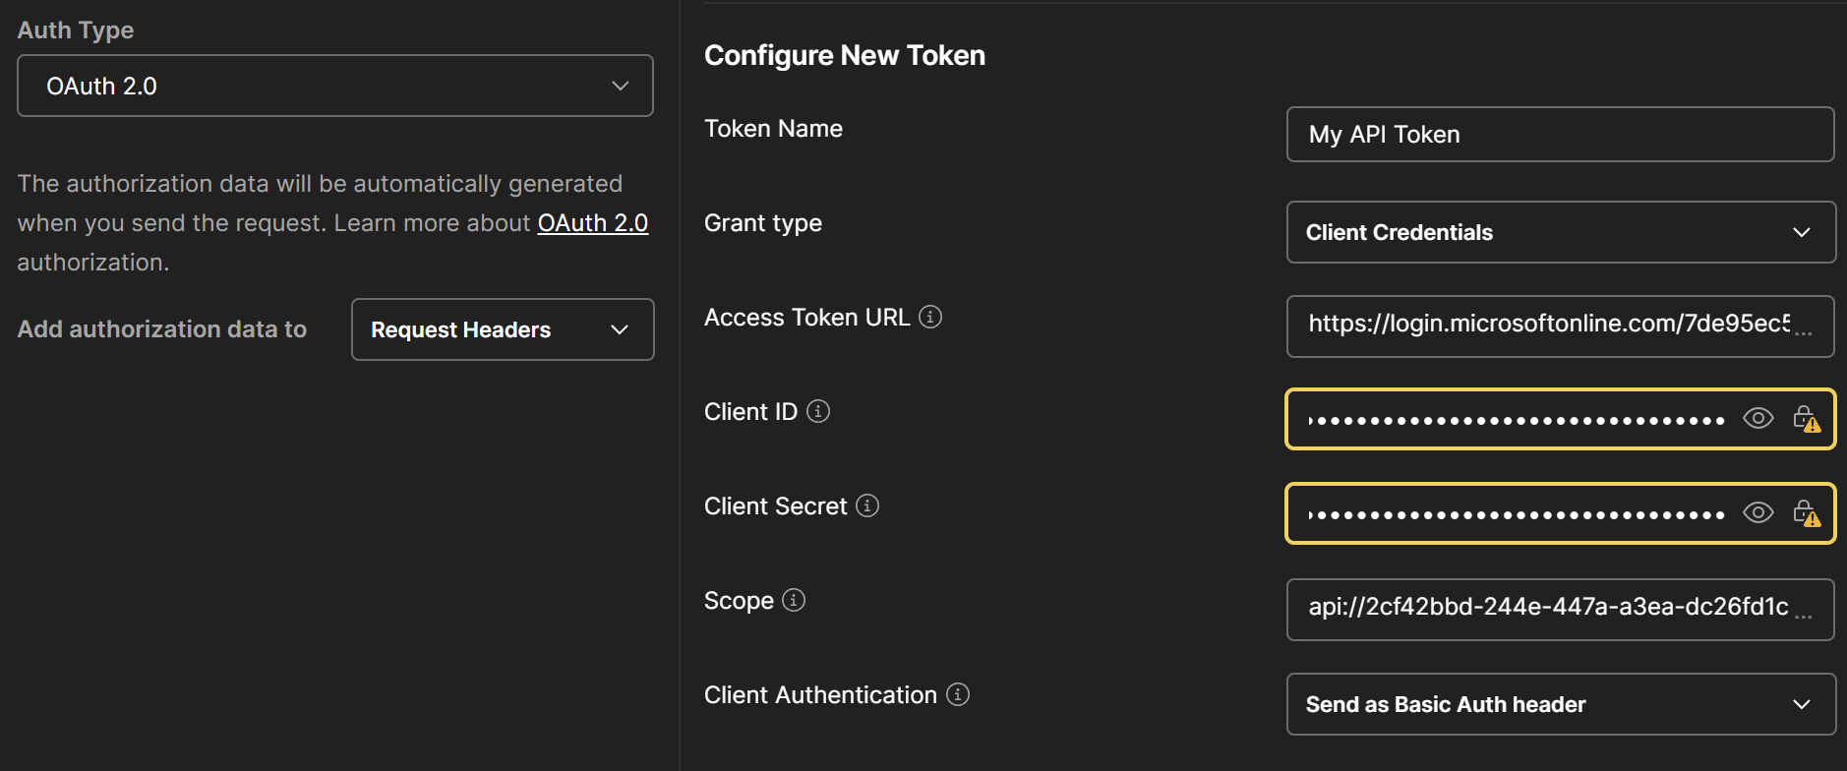Image resolution: width=1847 pixels, height=771 pixels.
Task: Click the info icon next to Client Secret
Action: 866,505
